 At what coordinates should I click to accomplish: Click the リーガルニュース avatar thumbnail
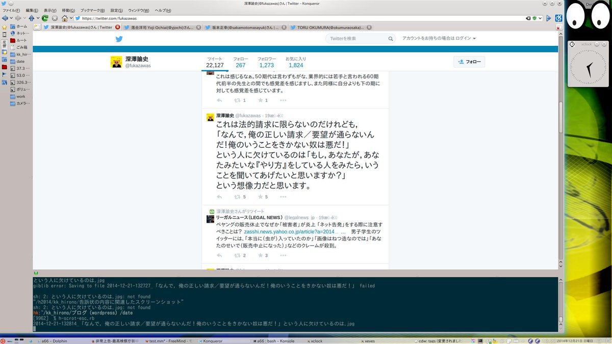[210, 219]
